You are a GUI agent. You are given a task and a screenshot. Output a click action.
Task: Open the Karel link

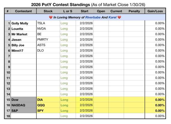112,17
